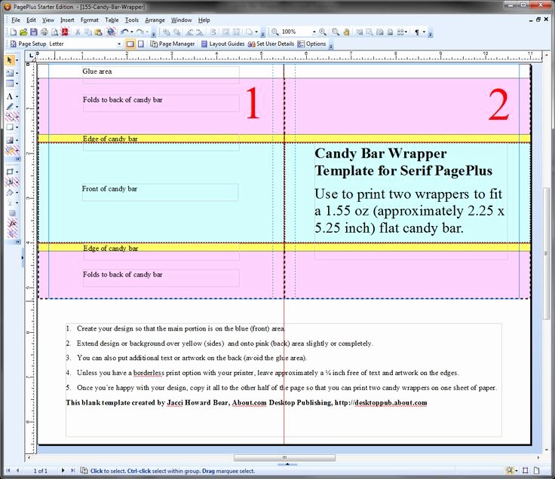Select the Import Picture tool
This screenshot has height=479, width=555.
tap(10, 140)
